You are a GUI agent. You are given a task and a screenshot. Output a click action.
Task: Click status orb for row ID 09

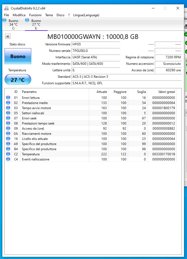coord(8,128)
